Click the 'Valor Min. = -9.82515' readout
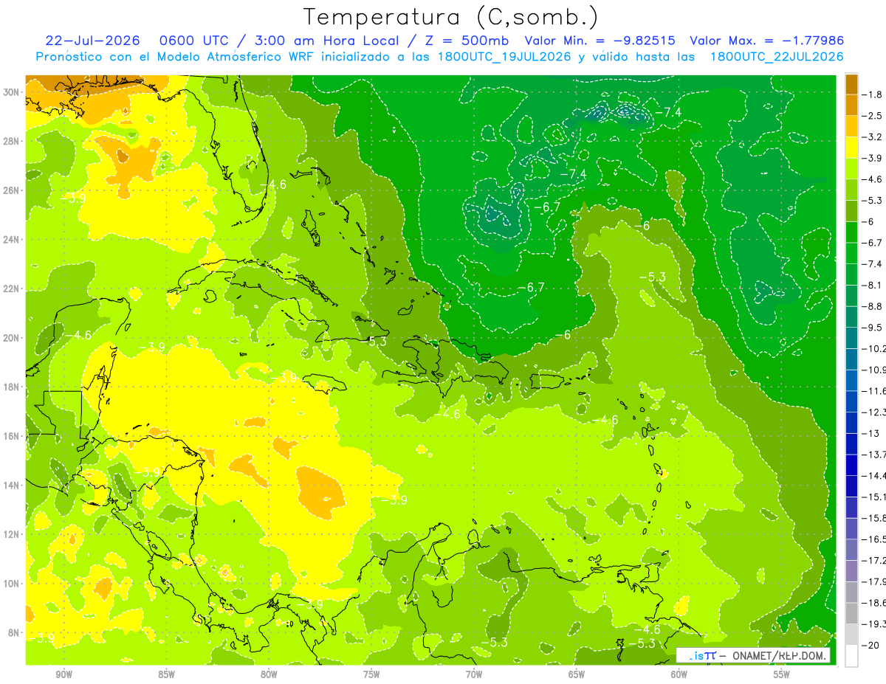Viewport: 886px width, 684px height. (x=601, y=41)
